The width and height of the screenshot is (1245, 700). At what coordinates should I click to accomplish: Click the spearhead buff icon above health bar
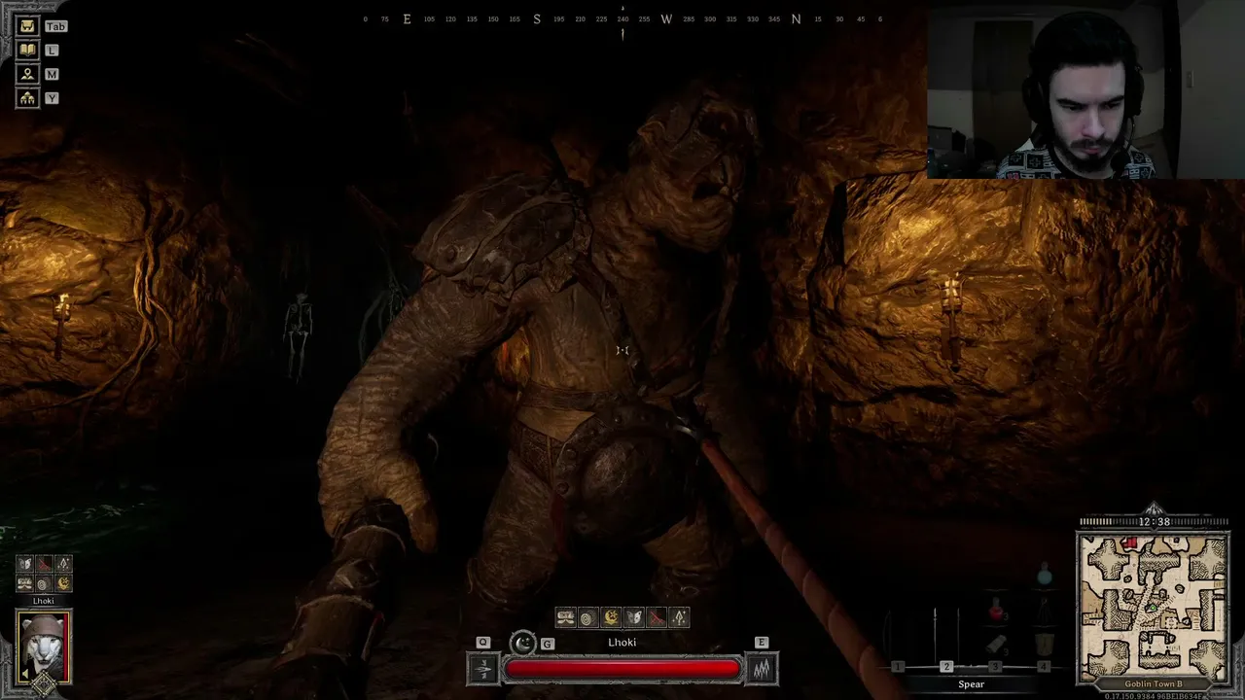pyautogui.click(x=679, y=617)
